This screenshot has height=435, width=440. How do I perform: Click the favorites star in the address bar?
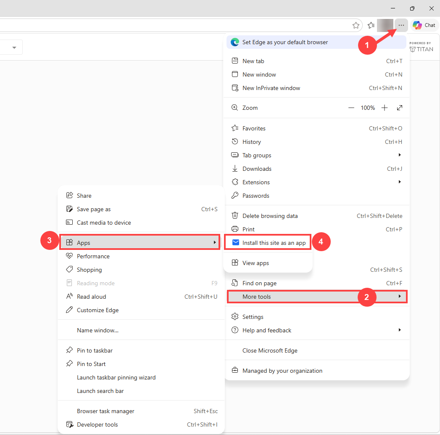click(x=356, y=25)
